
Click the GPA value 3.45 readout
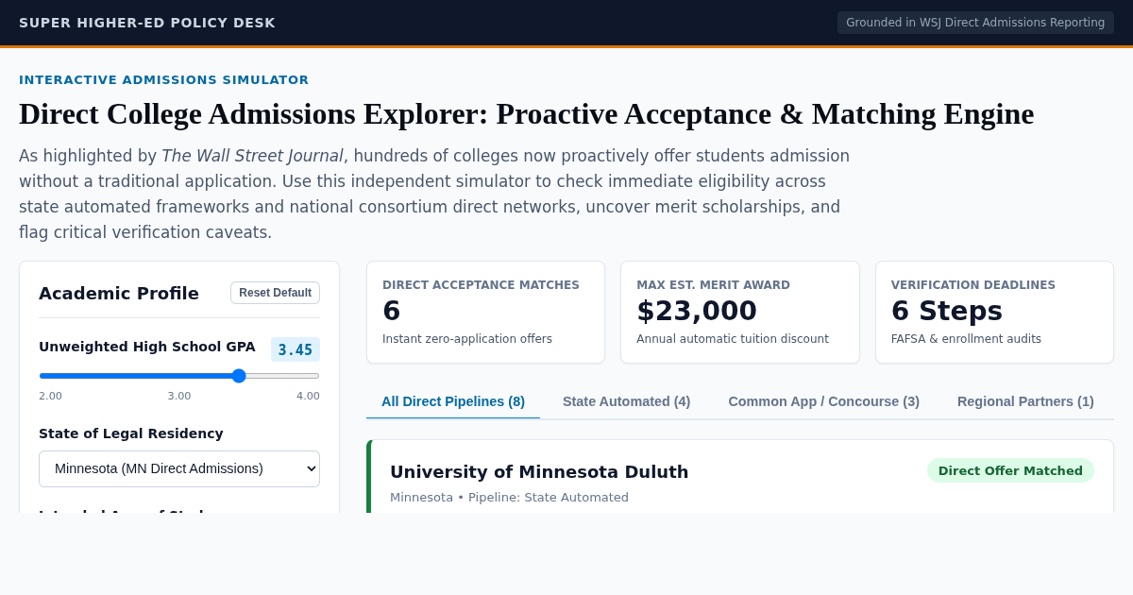(x=296, y=349)
